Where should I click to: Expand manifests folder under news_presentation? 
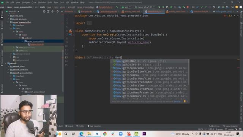(x=11, y=25)
